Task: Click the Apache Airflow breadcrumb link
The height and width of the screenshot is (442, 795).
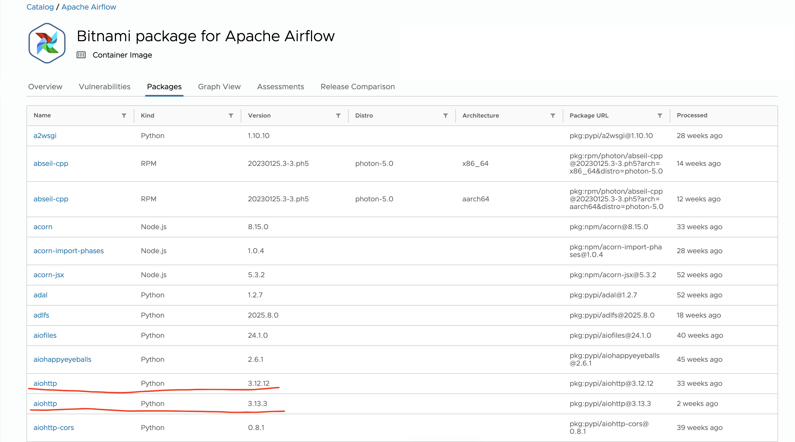Action: click(x=88, y=7)
